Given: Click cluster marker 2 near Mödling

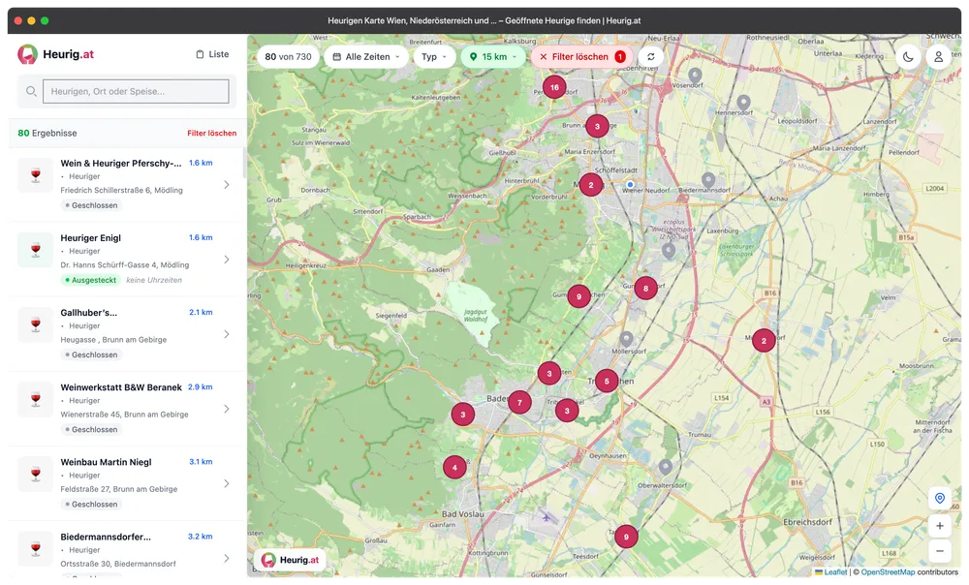Looking at the screenshot, I should pos(591,185).
